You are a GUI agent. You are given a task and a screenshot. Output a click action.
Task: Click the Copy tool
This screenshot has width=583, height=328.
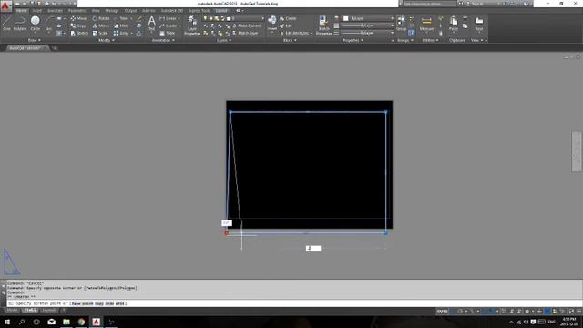click(x=78, y=26)
